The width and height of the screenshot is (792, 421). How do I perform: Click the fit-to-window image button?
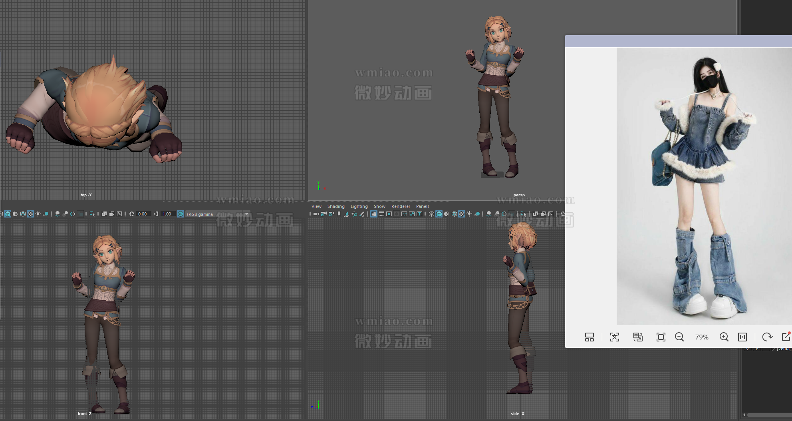click(x=661, y=337)
